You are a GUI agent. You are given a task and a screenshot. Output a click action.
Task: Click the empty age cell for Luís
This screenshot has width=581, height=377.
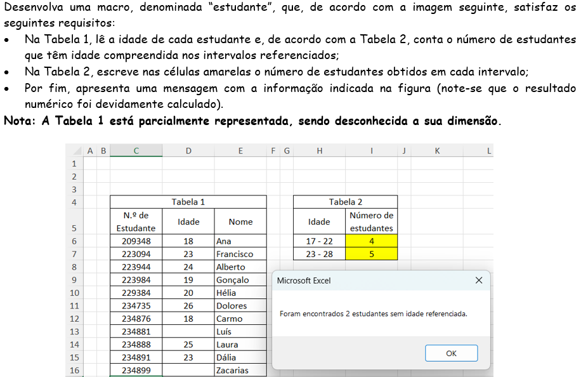(188, 331)
